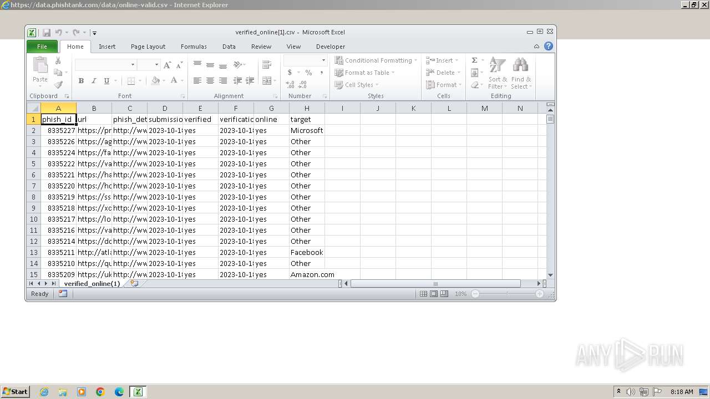Click the Increase Decimal icon
Viewport: 710px width, 399px height.
point(290,85)
